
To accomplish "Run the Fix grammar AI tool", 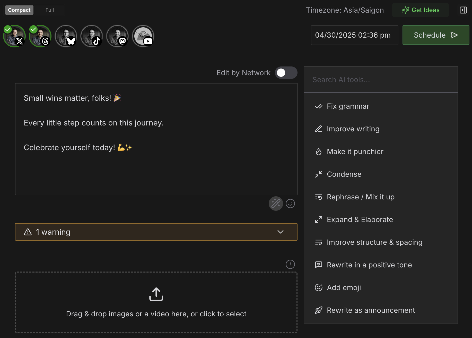I will point(348,106).
